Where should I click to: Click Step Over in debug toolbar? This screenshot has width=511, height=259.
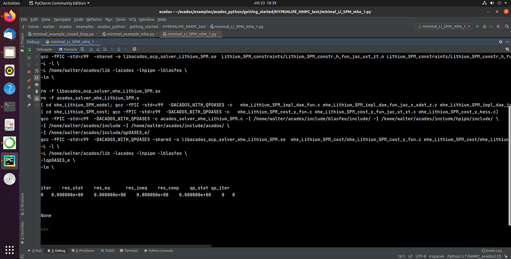[91, 49]
